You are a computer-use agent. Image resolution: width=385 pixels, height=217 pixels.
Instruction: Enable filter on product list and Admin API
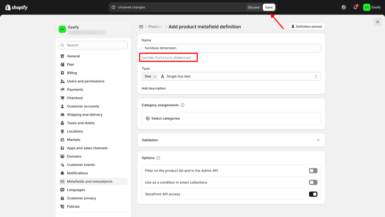pyautogui.click(x=313, y=171)
